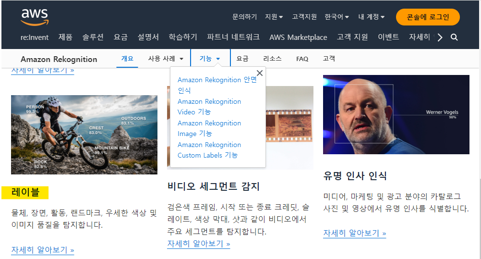Expand the 내 계정 dropdown
This screenshot has height=259, width=481.
(x=371, y=17)
